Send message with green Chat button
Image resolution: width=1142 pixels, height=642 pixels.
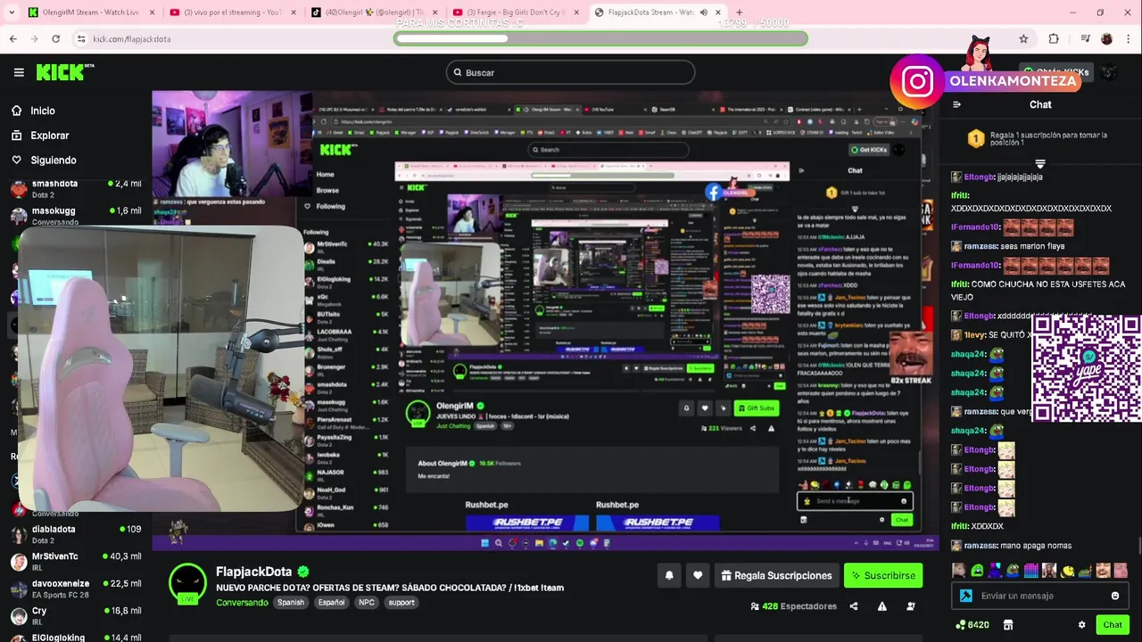[1112, 625]
